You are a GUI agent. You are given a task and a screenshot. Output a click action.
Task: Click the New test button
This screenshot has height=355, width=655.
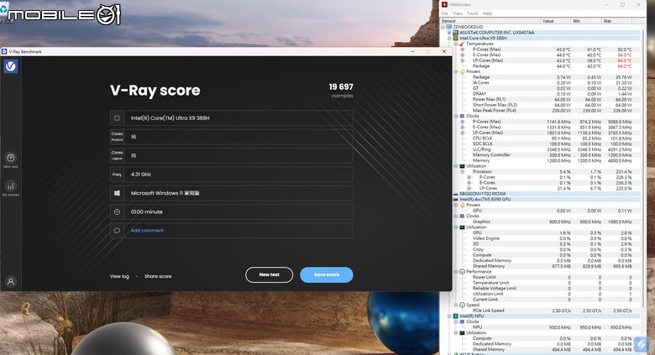click(269, 274)
